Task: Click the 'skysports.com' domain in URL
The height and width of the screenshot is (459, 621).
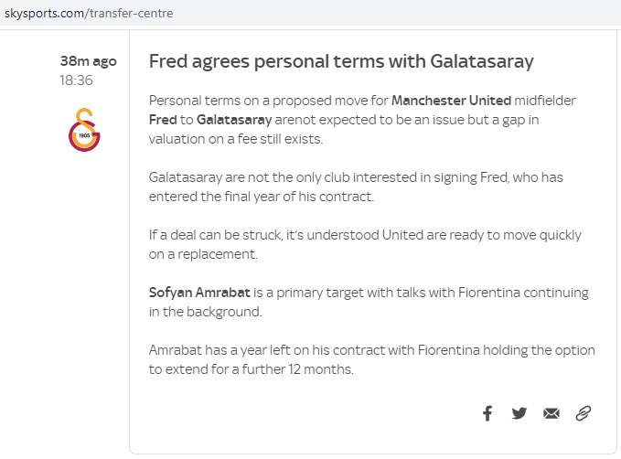Action: click(44, 13)
